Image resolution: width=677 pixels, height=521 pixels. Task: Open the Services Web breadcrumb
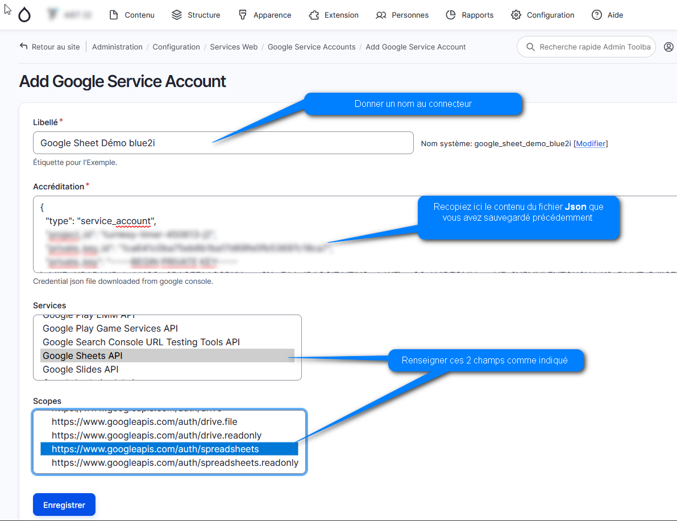[x=234, y=47]
